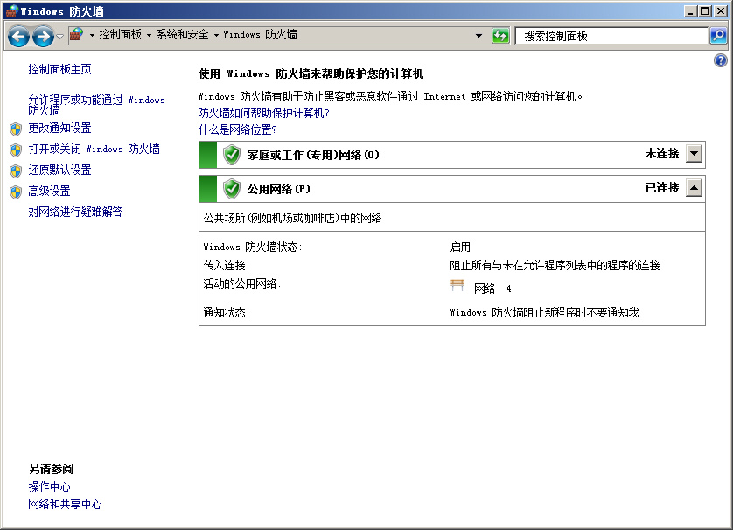The image size is (733, 530).
Task: Click shield icon beside 更改通知设置
Action: point(16,129)
